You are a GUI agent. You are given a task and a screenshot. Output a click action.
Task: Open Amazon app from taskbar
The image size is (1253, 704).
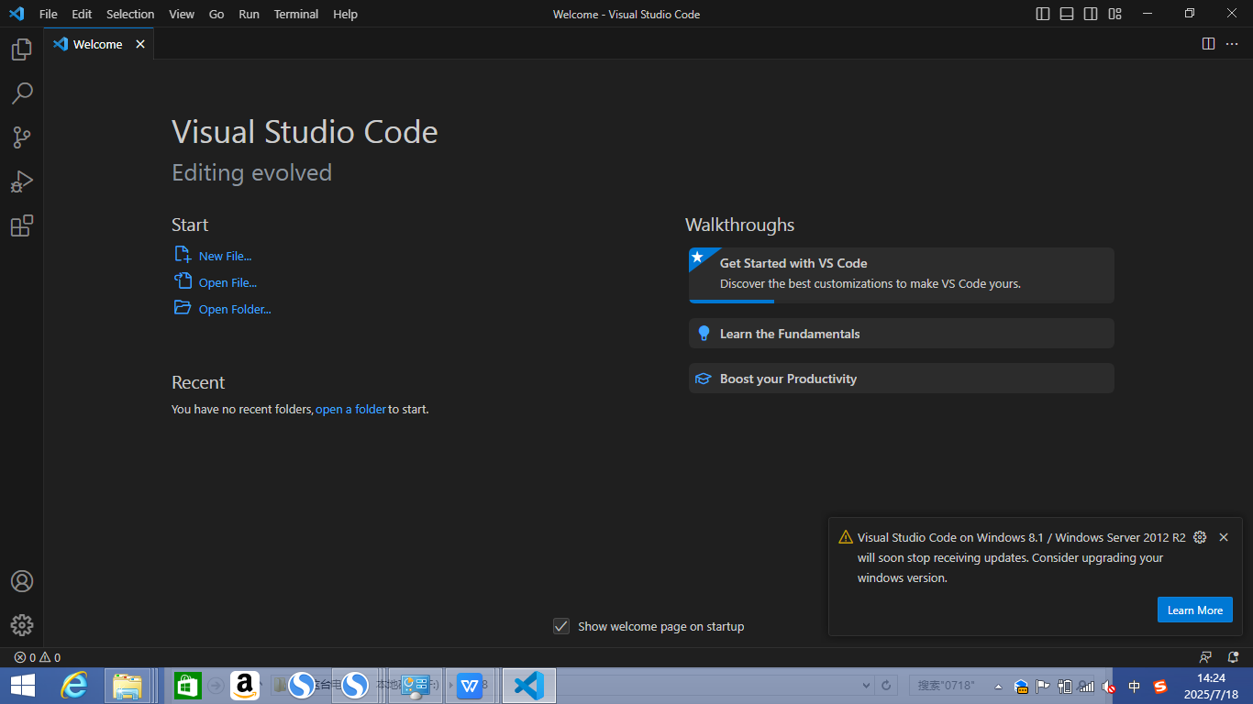tap(245, 686)
